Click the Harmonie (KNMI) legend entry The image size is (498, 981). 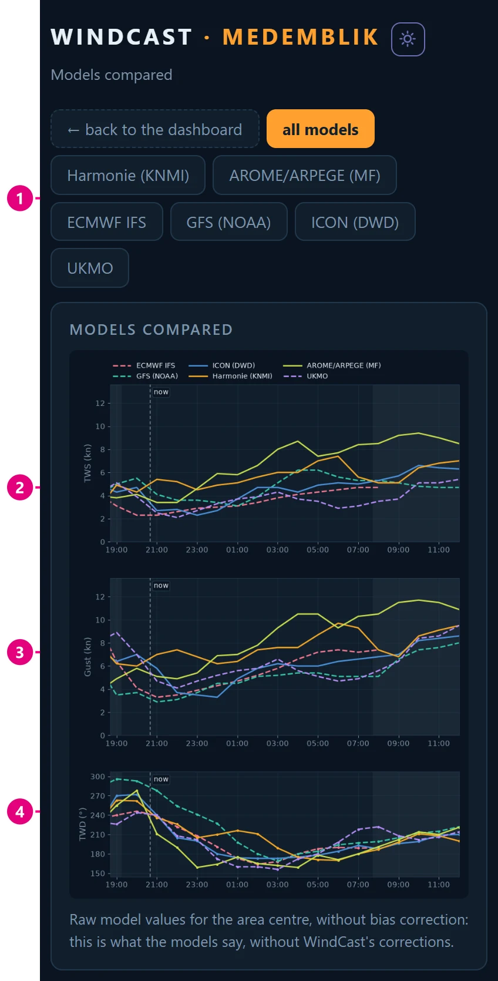[x=230, y=376]
